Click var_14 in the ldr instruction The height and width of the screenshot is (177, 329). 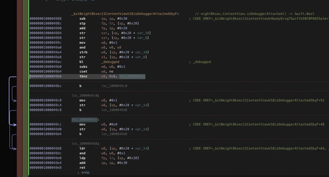[142, 149]
